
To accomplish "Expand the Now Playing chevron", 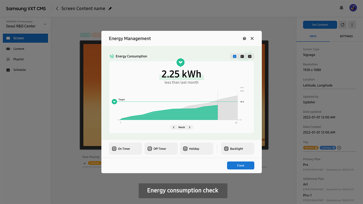I will [x=84, y=163].
